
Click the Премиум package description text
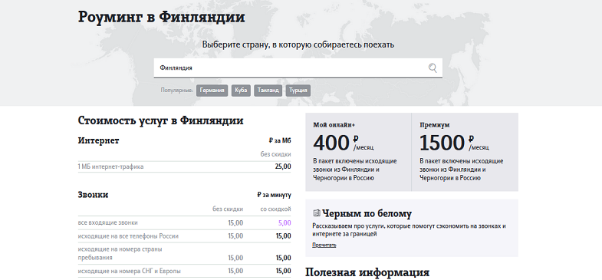(461, 170)
